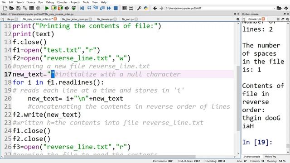Close the file_copy_reverse_order.py tab
This screenshot has width=290, height=163.
[55, 19]
